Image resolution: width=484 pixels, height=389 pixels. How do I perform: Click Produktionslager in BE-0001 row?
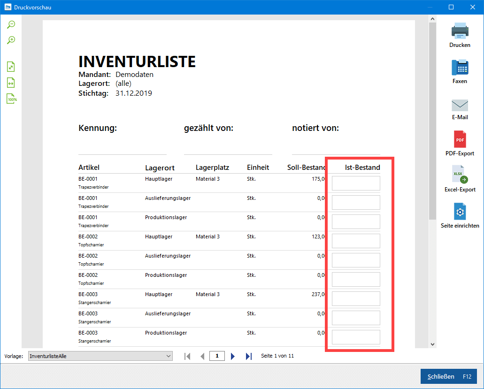click(166, 217)
